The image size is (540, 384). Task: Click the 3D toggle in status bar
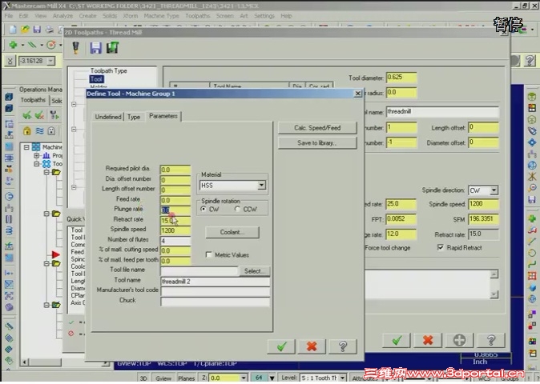point(143,378)
